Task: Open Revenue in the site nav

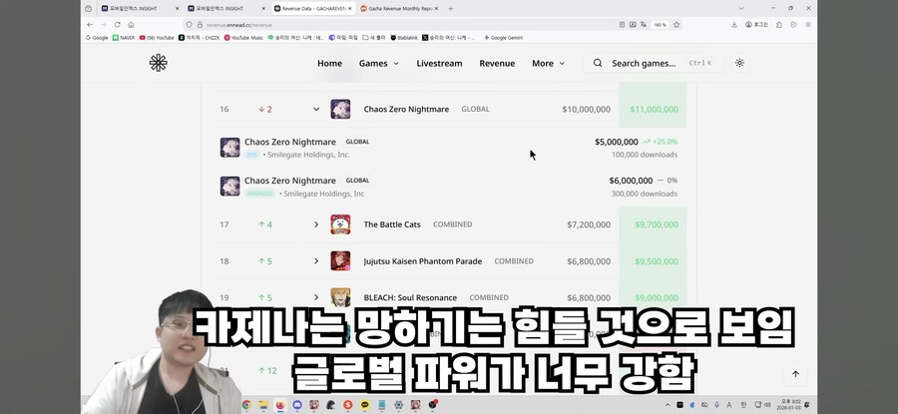Action: (497, 63)
